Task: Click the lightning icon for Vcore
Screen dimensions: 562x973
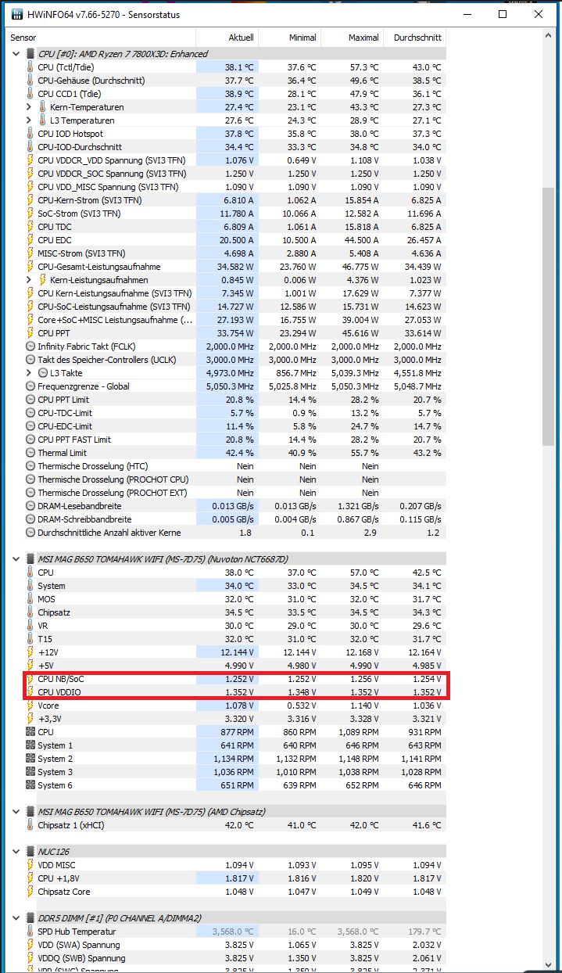Action: coord(30,706)
